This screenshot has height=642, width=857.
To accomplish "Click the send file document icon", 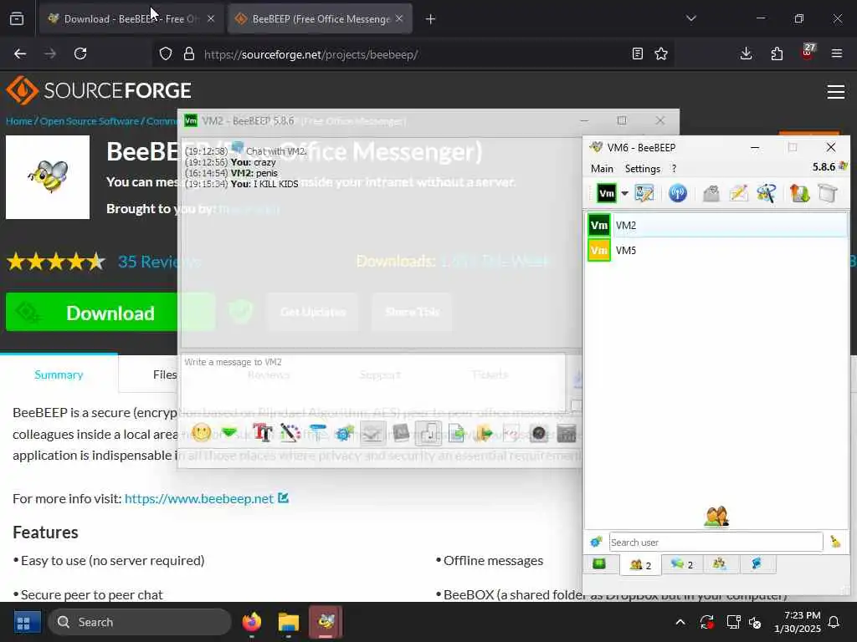I will [x=456, y=434].
